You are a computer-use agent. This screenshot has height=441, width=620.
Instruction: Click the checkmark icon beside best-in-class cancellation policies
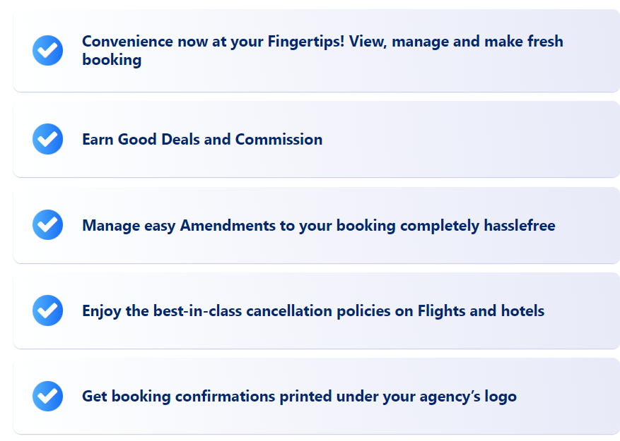click(47, 310)
